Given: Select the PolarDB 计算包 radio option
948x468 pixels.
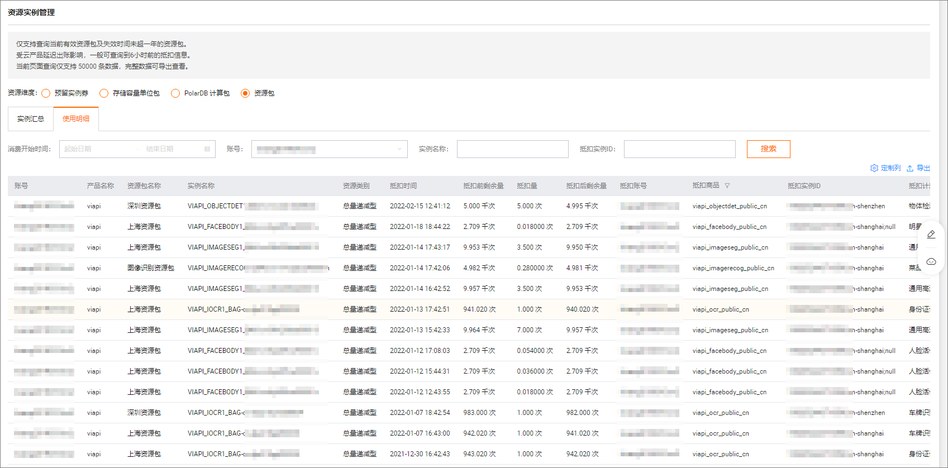Looking at the screenshot, I should [x=175, y=93].
